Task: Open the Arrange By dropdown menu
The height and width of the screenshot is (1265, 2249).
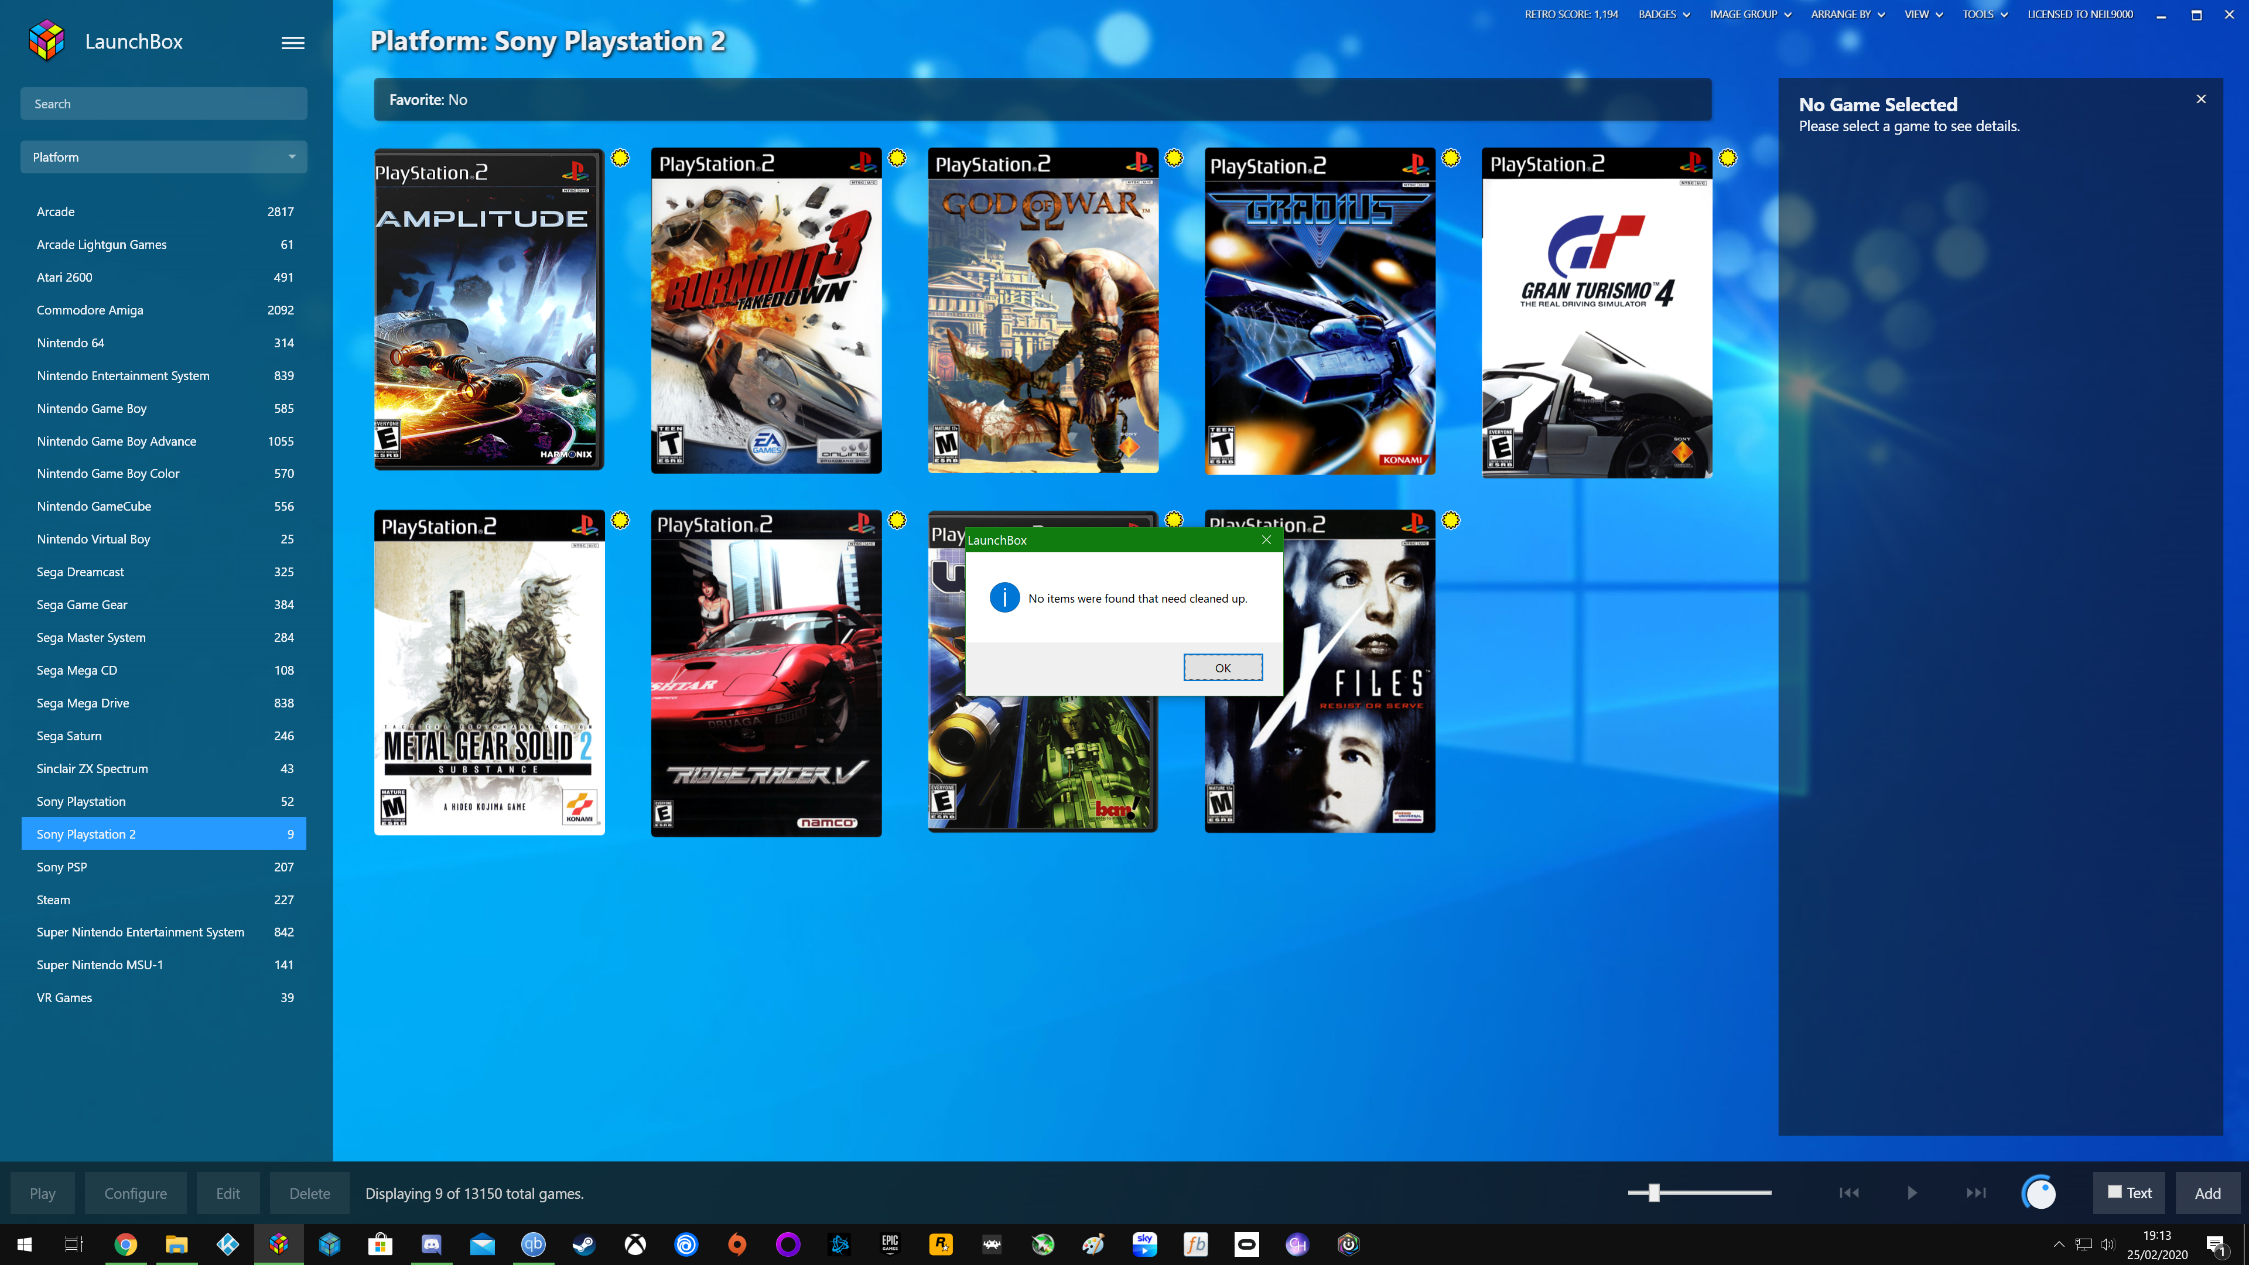Action: coord(1848,14)
